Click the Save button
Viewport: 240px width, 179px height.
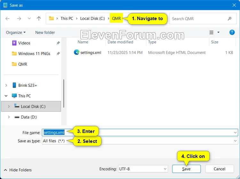pyautogui.click(x=186, y=169)
